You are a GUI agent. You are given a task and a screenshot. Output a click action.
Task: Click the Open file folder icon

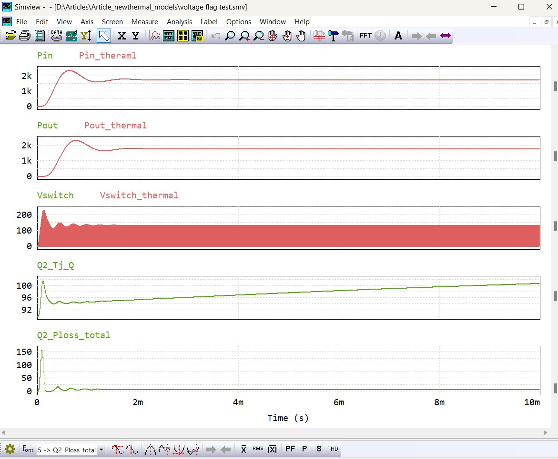tap(10, 36)
